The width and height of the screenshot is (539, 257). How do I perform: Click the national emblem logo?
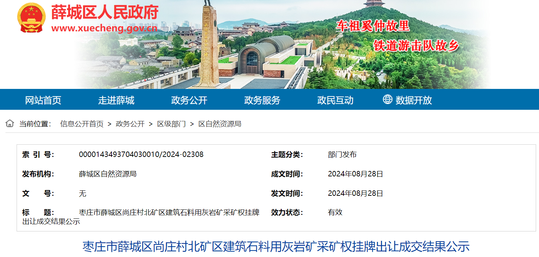point(31,18)
